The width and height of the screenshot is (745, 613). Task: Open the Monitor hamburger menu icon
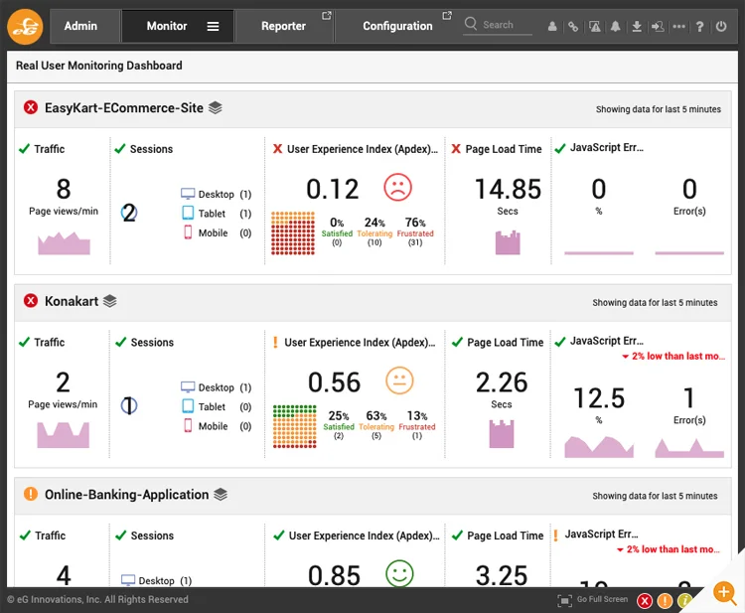213,27
